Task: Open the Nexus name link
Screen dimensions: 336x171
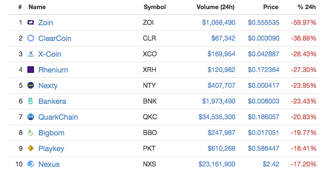Action: tap(49, 164)
